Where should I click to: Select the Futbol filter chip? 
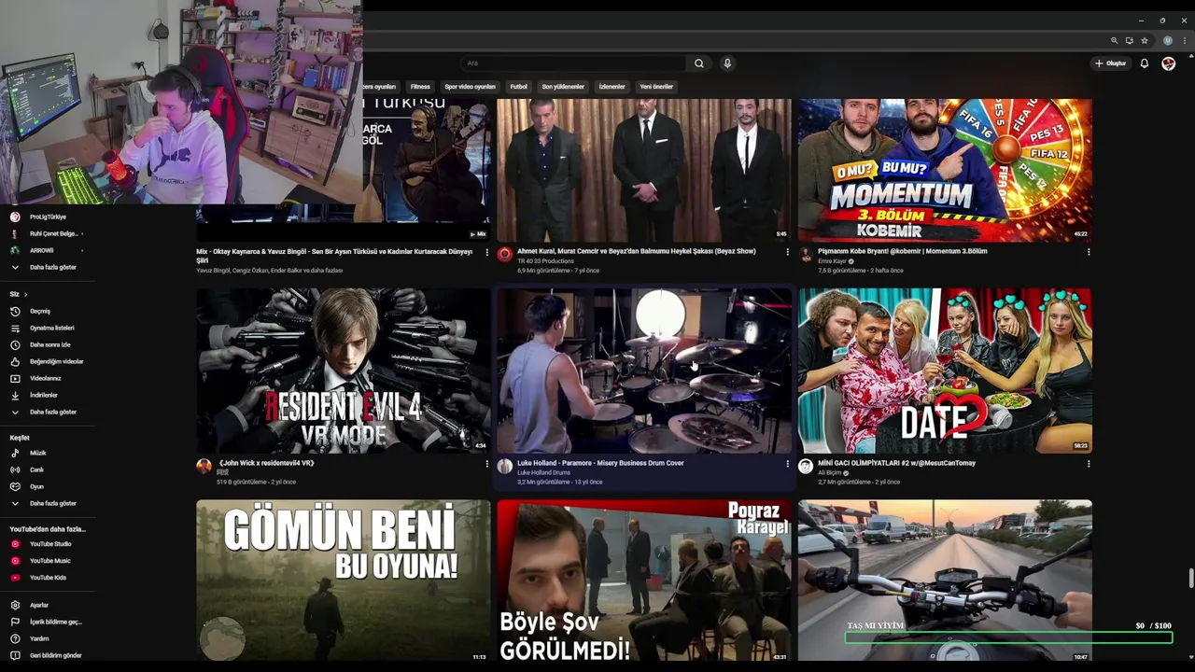point(518,87)
